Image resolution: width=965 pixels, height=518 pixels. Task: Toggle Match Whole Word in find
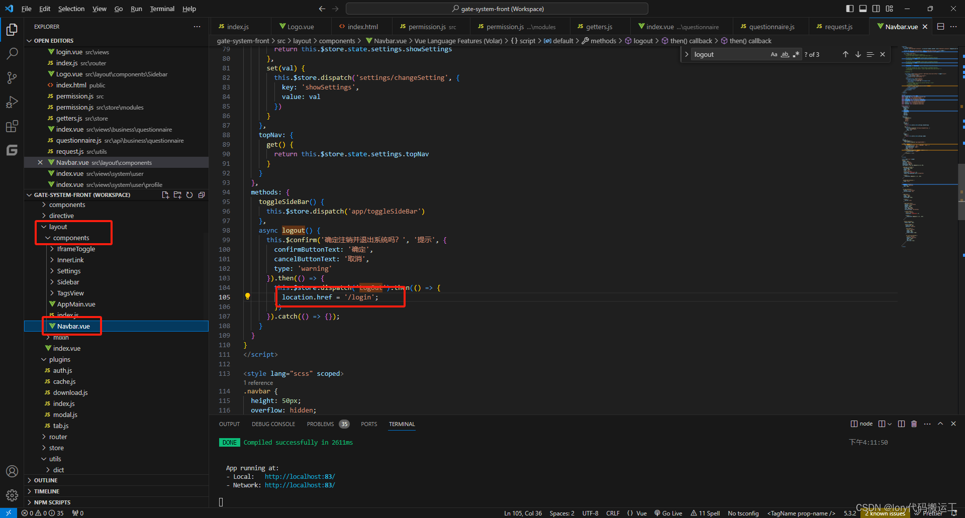coord(785,54)
